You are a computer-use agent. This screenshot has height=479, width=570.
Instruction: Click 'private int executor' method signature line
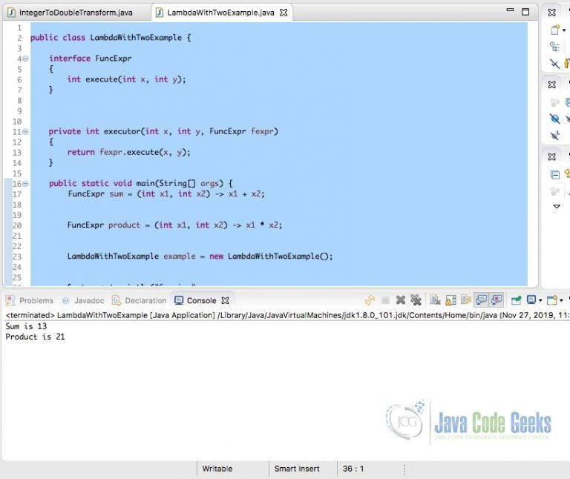(163, 131)
